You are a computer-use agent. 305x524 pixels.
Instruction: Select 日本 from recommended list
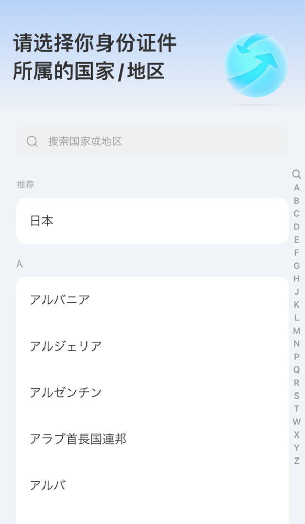(x=152, y=221)
